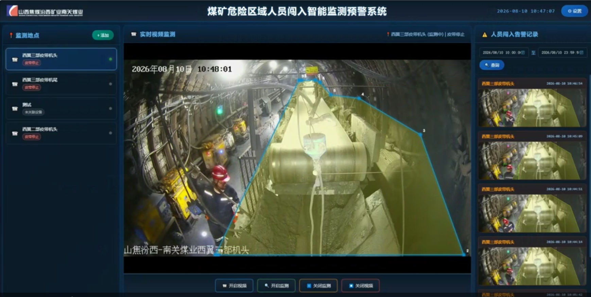
Task: Open the alarm thumbnail from 10:44:14
Action: coord(532,266)
